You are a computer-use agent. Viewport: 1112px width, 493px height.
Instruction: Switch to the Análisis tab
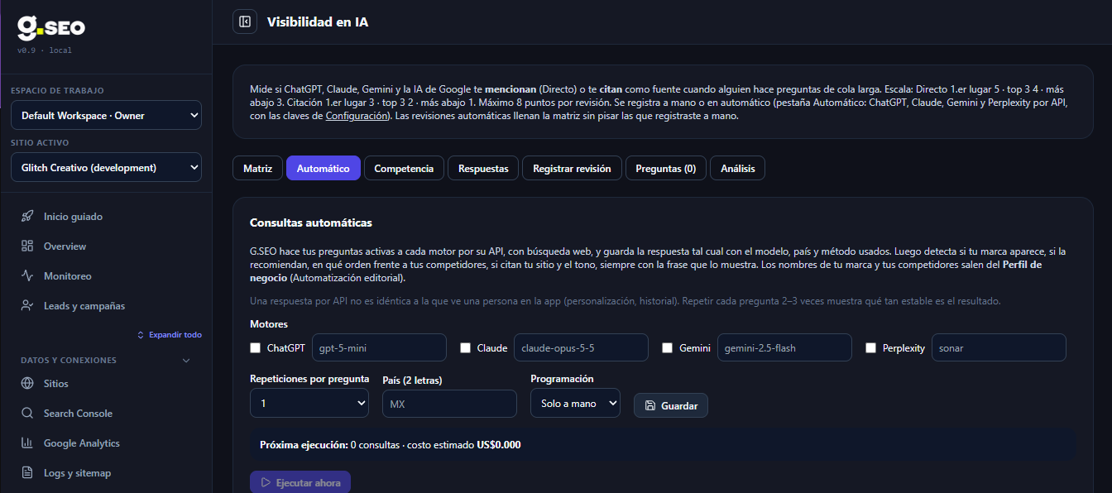(738, 168)
